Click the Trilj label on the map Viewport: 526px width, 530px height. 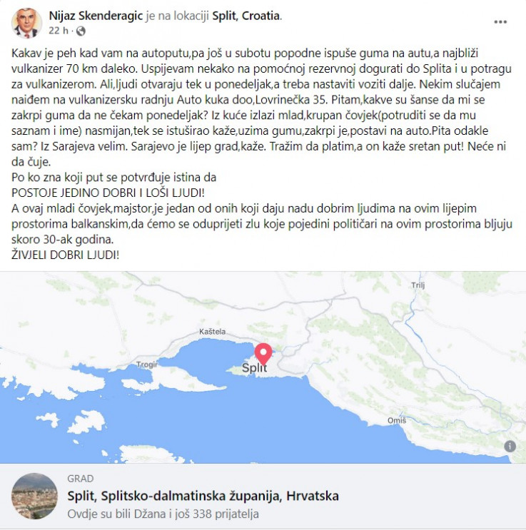tap(418, 285)
